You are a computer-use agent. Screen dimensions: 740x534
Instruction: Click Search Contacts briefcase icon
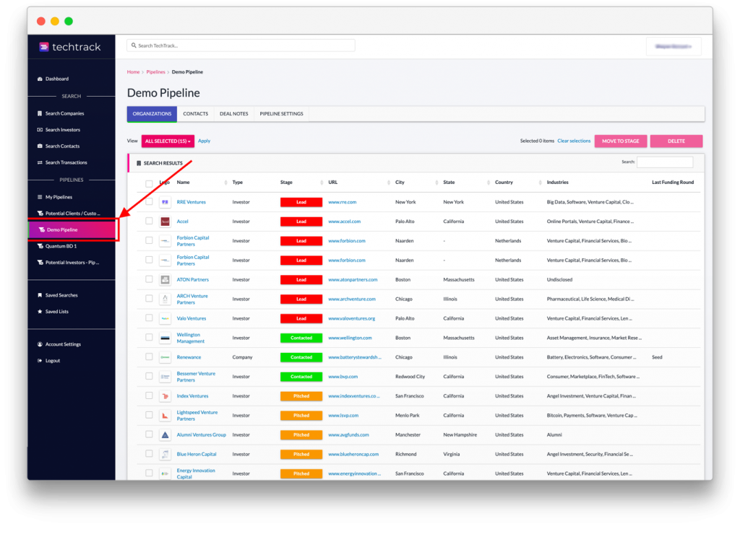[40, 146]
